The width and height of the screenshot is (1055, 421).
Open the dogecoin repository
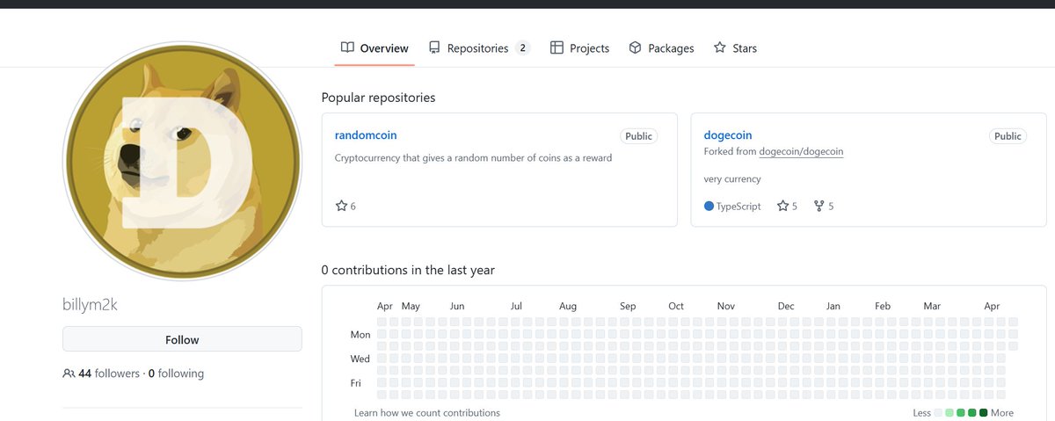point(728,135)
